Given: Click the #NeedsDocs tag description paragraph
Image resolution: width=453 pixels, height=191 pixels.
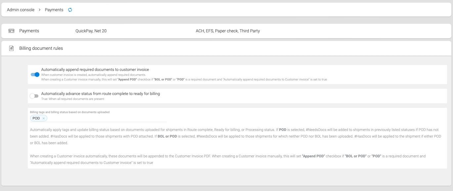Looking at the screenshot, I should tap(236, 136).
